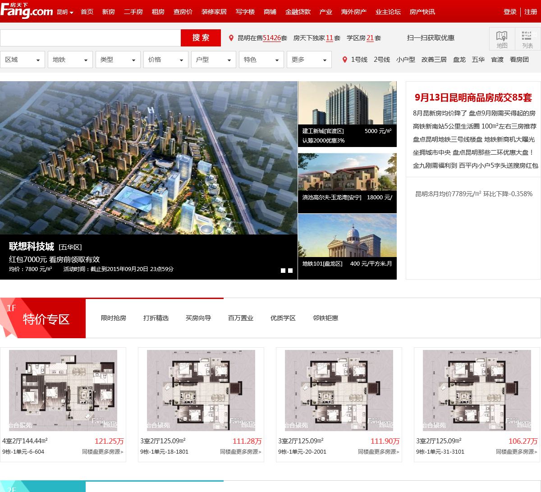
Task: Click 注册 link
Action: point(531,12)
